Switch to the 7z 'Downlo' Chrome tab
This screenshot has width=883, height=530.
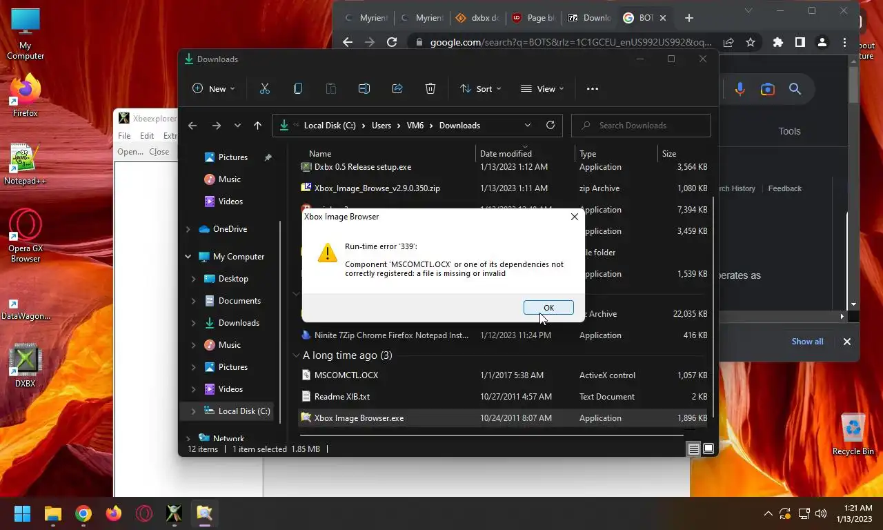click(x=589, y=18)
